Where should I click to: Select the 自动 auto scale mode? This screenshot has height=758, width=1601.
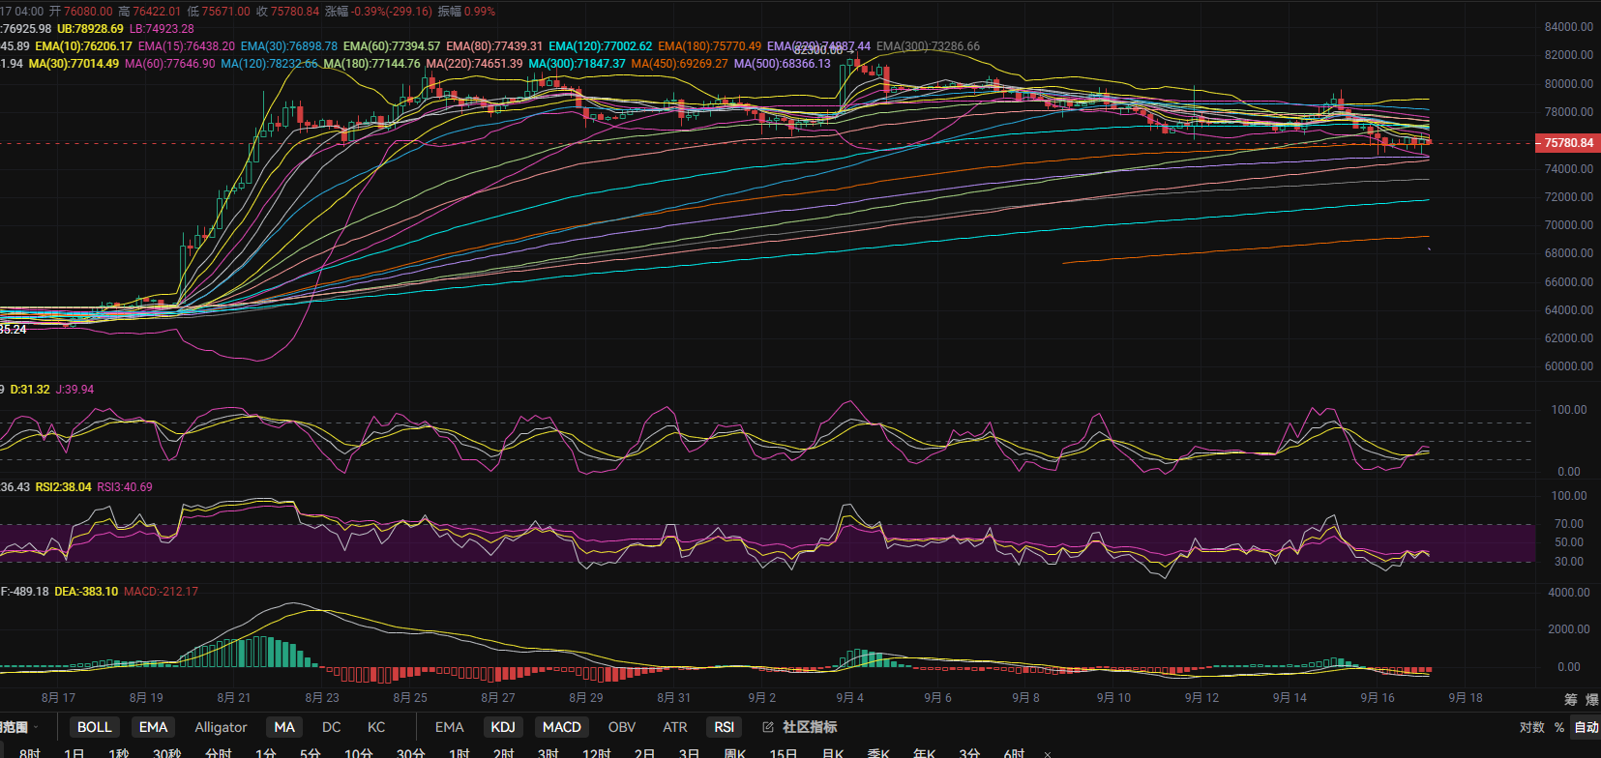[x=1586, y=727]
